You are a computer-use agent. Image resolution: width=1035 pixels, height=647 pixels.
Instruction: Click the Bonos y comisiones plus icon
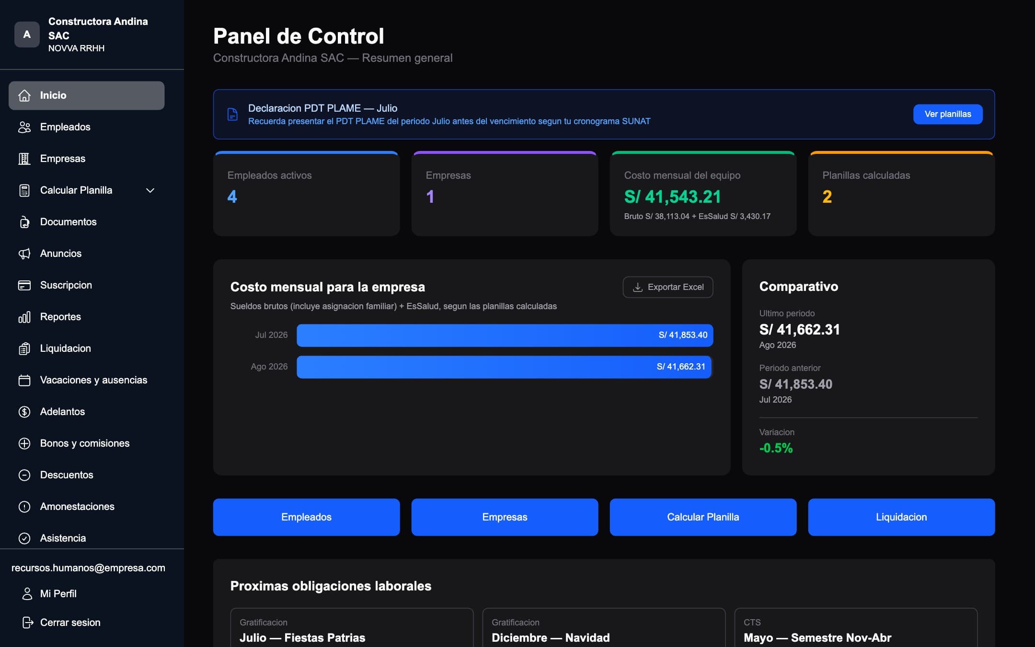(x=24, y=443)
